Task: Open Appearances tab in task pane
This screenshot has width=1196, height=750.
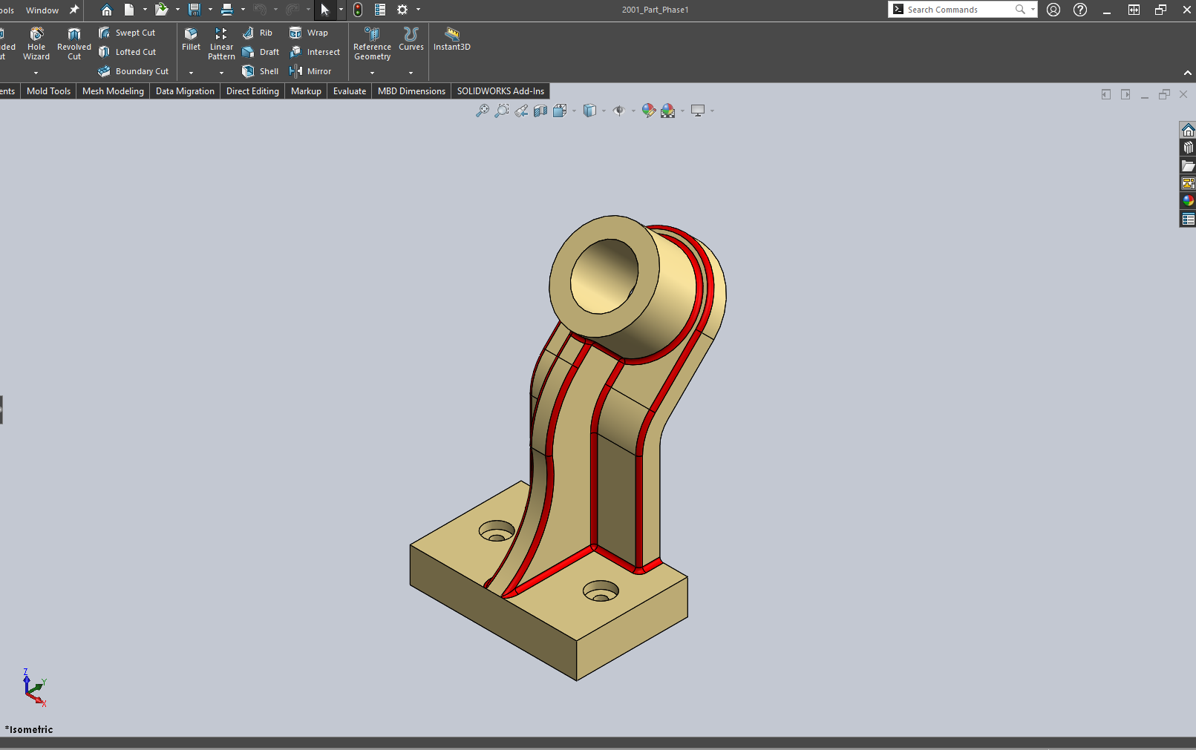Action: coord(1188,201)
